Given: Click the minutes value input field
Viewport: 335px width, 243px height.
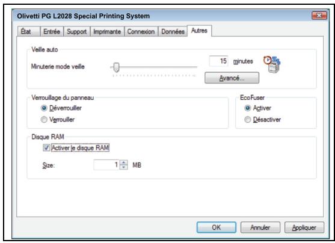Looking at the screenshot, I should click(x=218, y=61).
